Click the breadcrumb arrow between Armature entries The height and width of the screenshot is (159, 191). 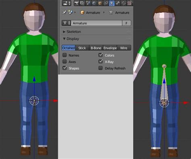coord(104,12)
